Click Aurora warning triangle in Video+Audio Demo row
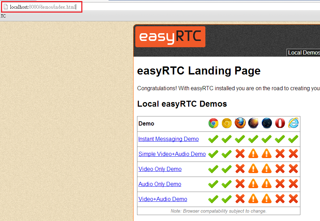Screen dimensions: 320x221 click(x=253, y=199)
